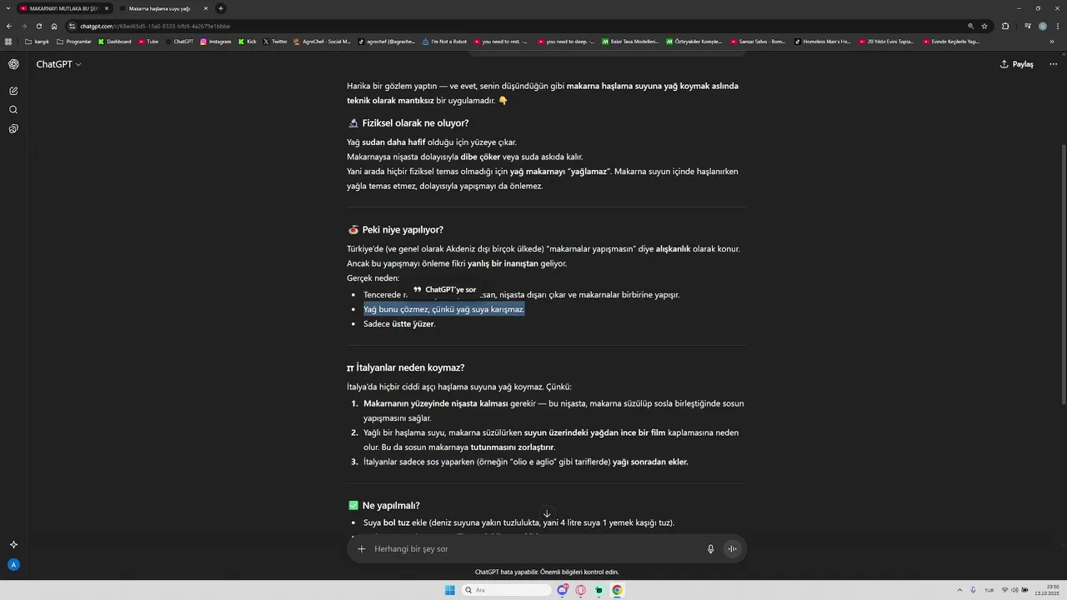Open the Twitter bookmark
The width and height of the screenshot is (1067, 600).
[x=275, y=42]
